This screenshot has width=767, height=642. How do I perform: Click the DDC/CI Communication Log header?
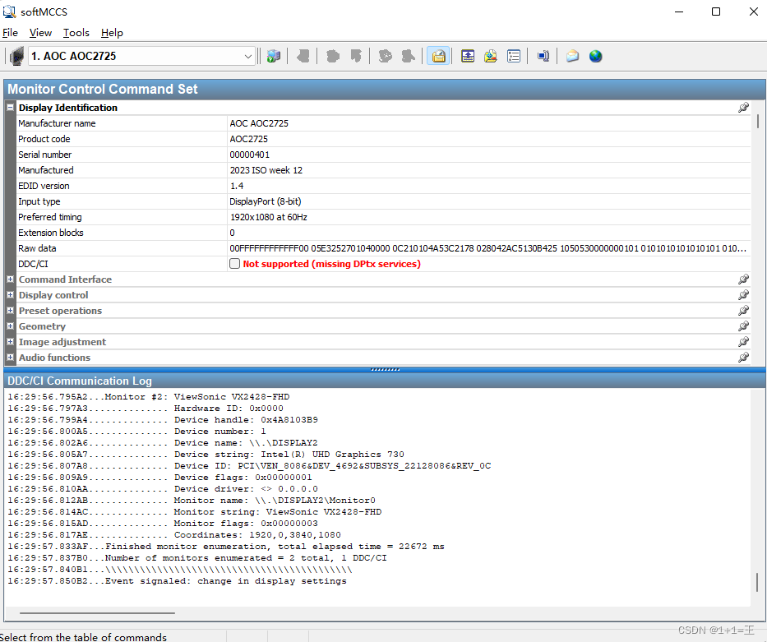point(385,381)
